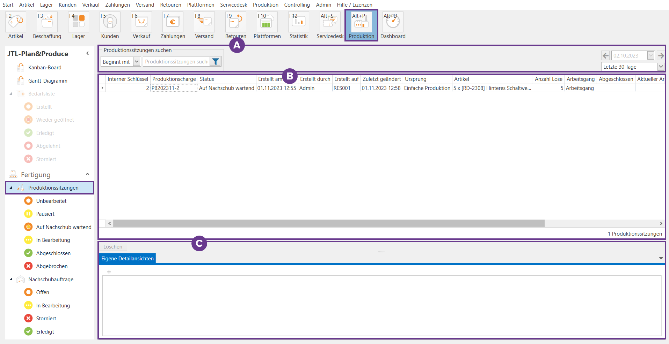Screen dimensions: 669x344
Task: Open the Controlling menu
Action: (297, 5)
